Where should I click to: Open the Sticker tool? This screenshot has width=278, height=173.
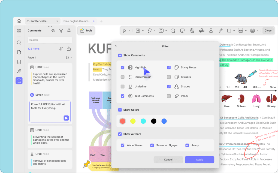coord(182,30)
